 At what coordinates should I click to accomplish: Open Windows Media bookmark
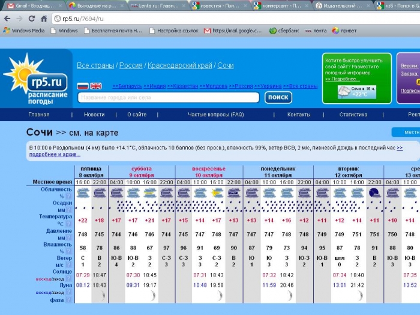24,31
